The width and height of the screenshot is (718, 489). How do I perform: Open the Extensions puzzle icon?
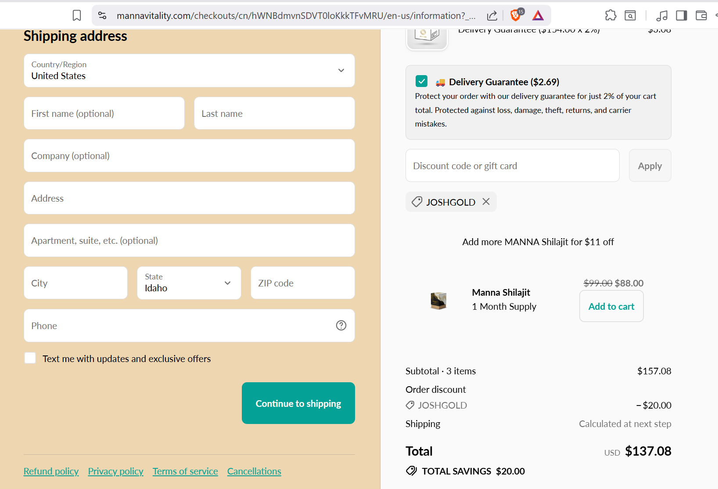click(610, 16)
